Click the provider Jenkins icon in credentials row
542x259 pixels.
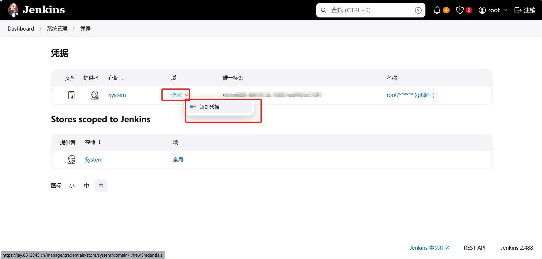95,95
